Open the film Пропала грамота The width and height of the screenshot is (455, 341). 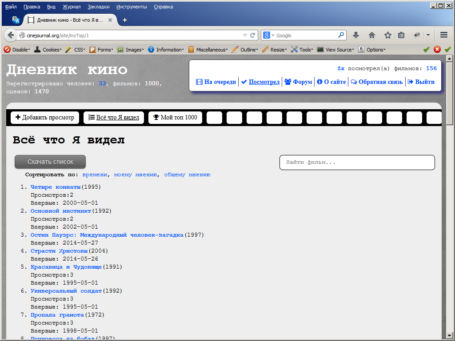(57, 315)
